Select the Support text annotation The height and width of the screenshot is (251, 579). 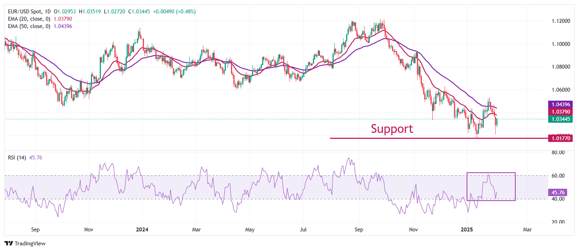(392, 129)
